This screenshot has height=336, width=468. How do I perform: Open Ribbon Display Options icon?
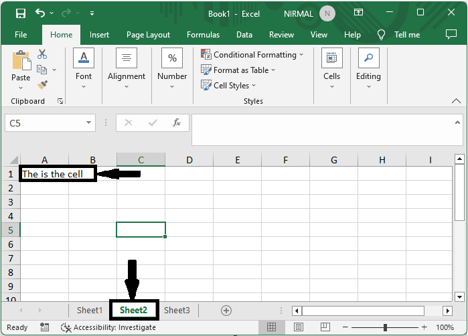tap(358, 12)
